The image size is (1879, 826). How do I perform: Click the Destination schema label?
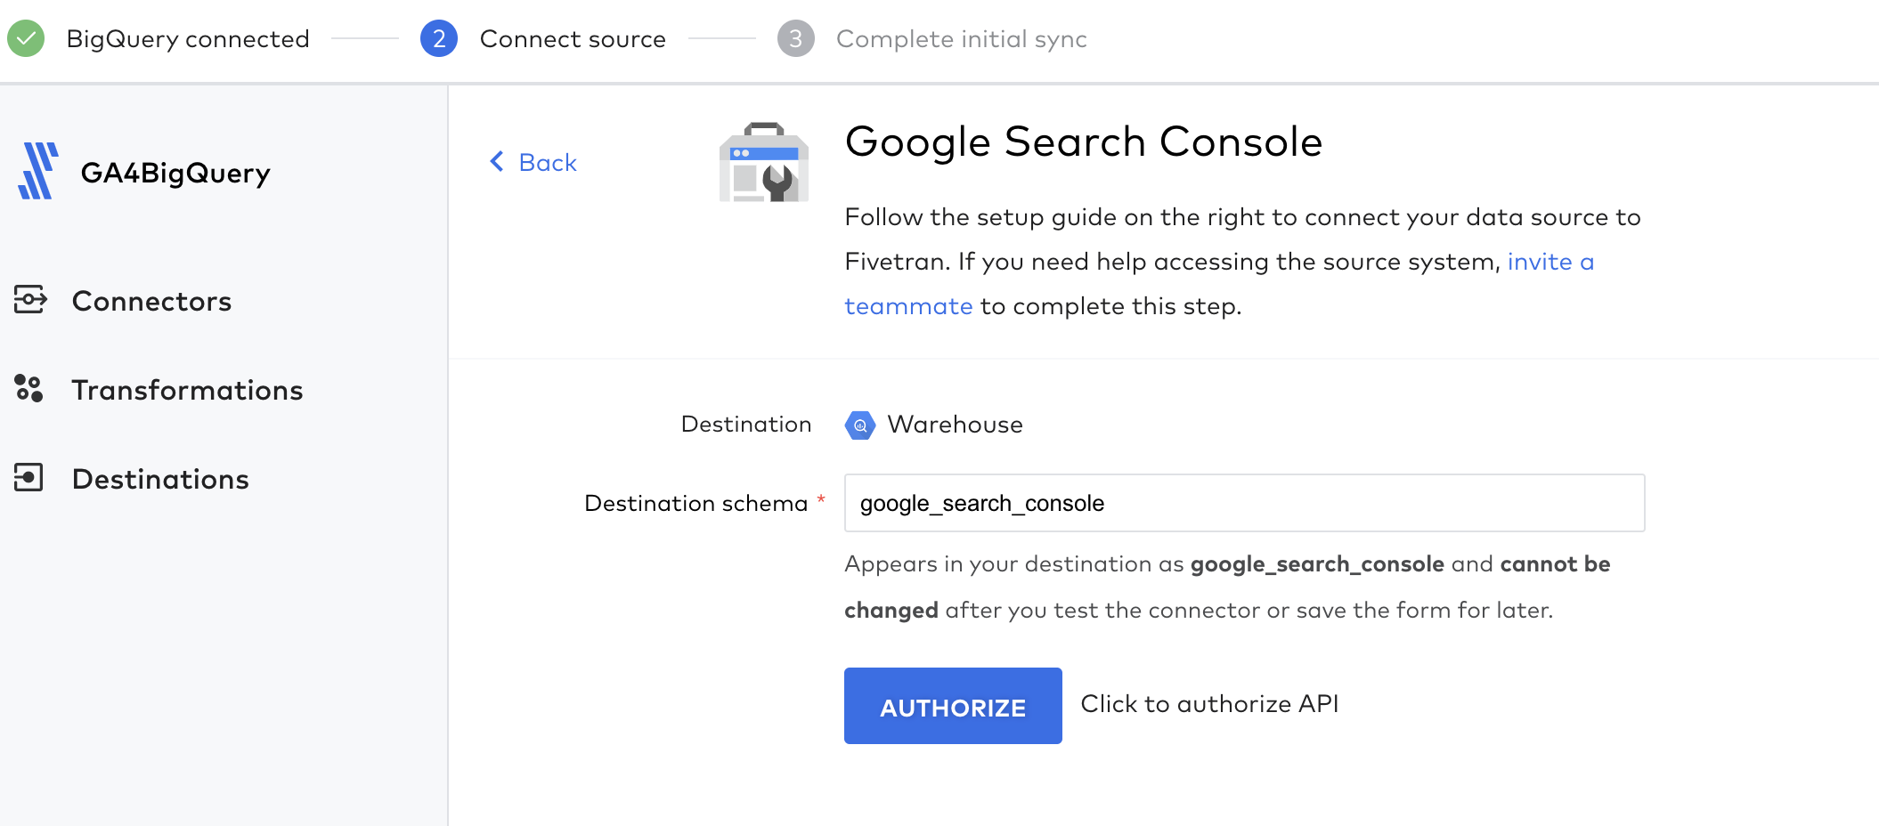(x=695, y=504)
